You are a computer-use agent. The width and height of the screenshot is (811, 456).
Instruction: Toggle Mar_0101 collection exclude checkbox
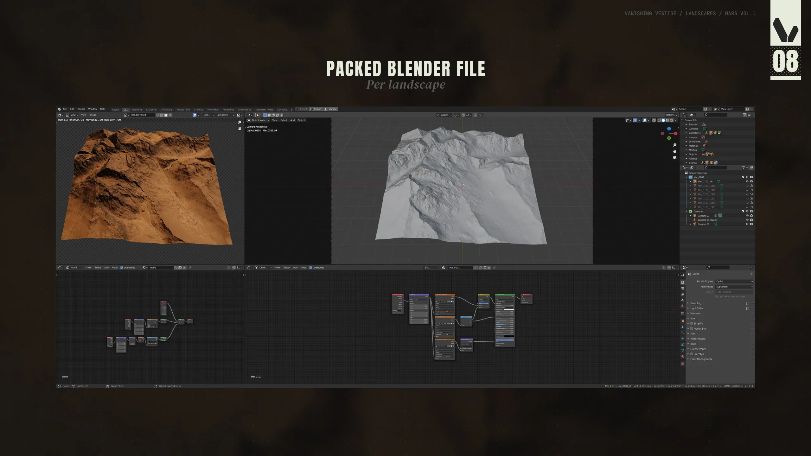tap(743, 177)
